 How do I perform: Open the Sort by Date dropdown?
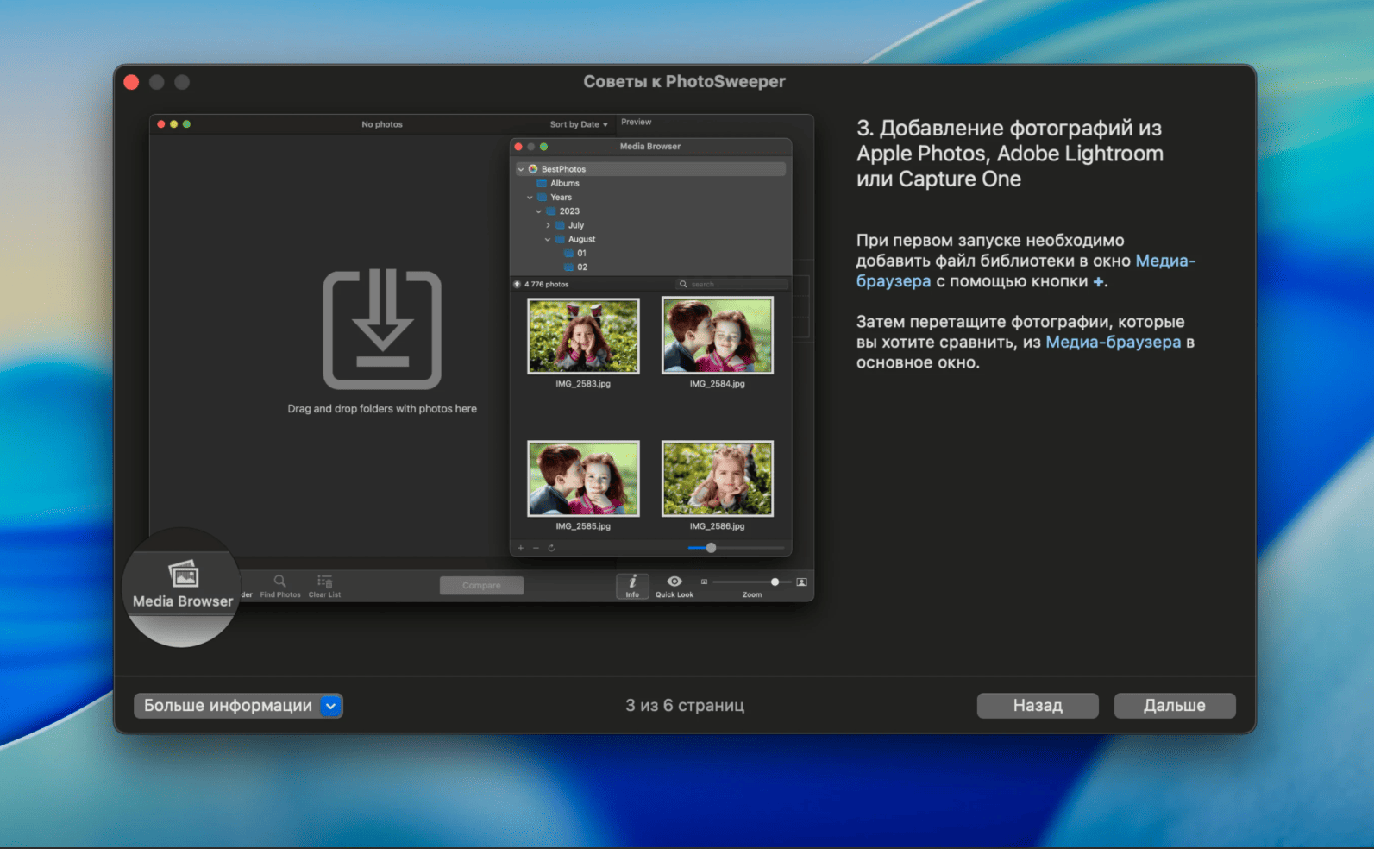tap(579, 124)
